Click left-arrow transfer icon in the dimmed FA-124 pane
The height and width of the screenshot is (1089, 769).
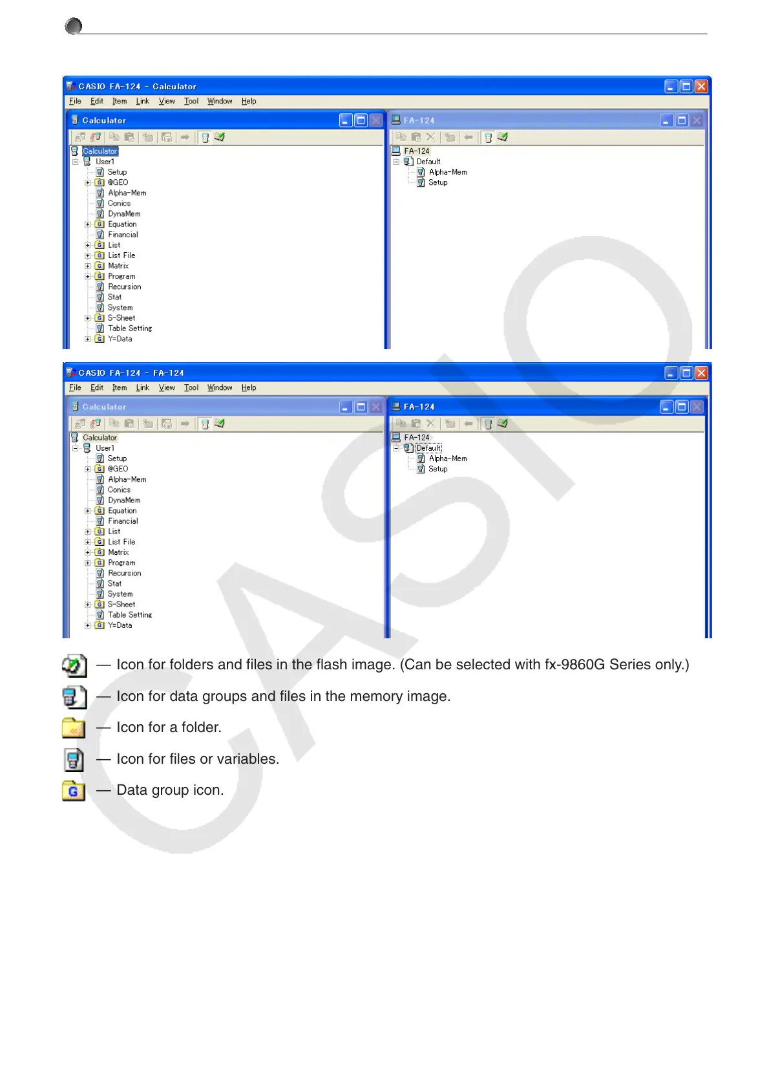pyautogui.click(x=469, y=137)
